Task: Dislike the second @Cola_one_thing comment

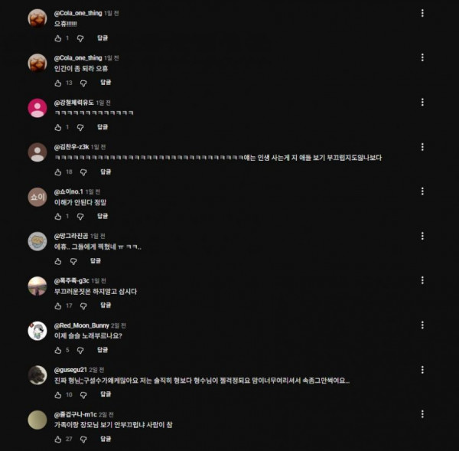Action: point(83,83)
